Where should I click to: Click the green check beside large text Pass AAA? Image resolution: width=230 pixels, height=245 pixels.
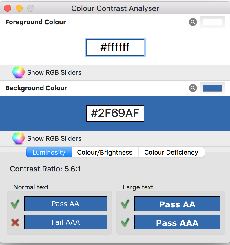click(125, 222)
